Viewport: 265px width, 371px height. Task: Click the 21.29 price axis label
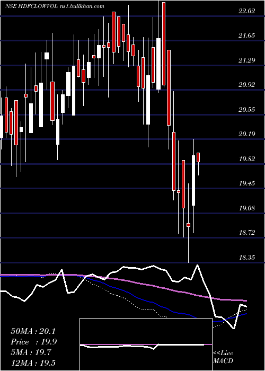(246, 60)
